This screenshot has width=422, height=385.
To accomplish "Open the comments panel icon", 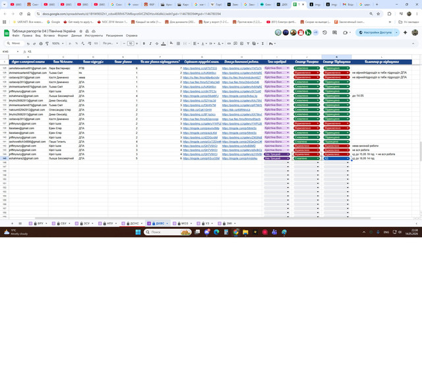I will (334, 32).
